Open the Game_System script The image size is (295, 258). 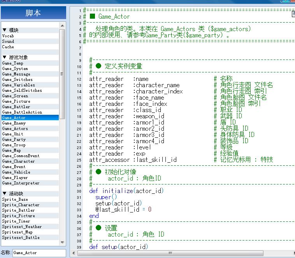click(30, 69)
